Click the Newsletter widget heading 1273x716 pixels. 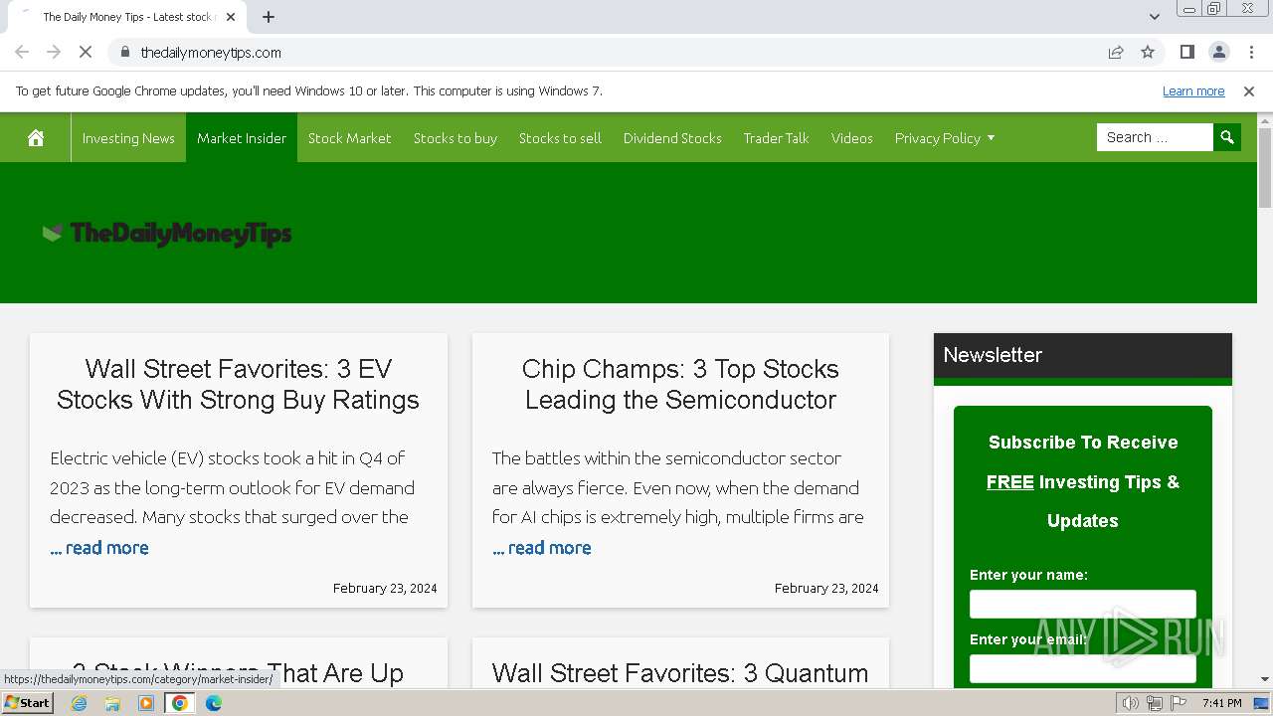tap(993, 355)
